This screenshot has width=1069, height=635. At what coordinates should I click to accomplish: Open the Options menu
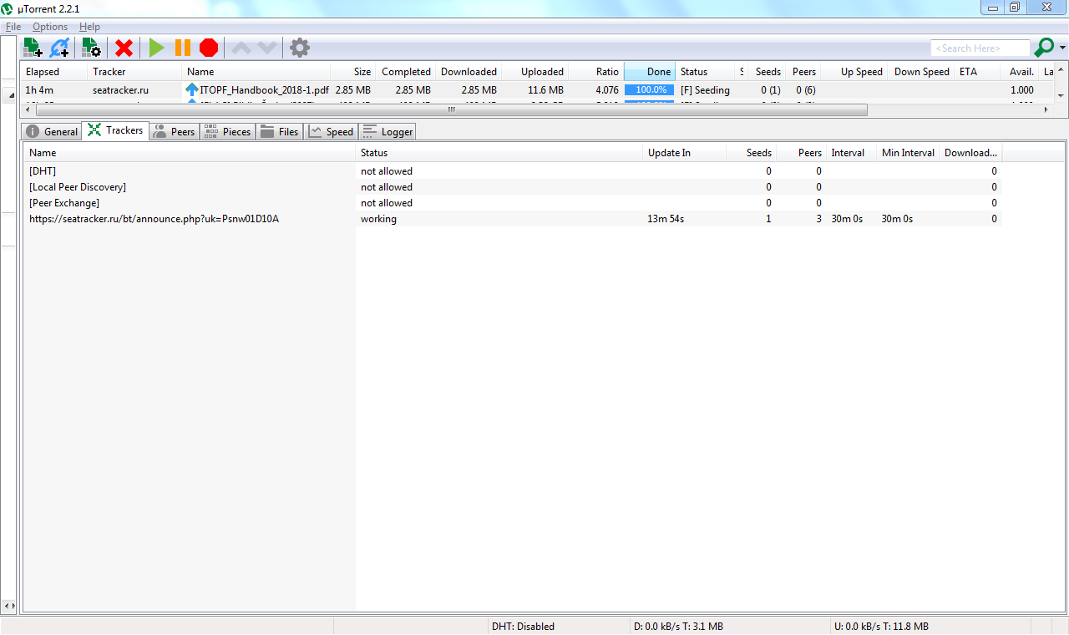coord(50,27)
